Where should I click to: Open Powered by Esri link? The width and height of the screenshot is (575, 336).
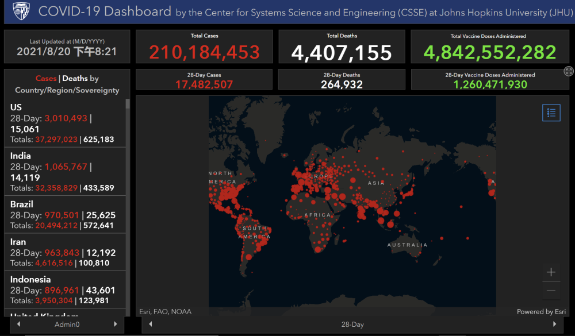pyautogui.click(x=541, y=311)
